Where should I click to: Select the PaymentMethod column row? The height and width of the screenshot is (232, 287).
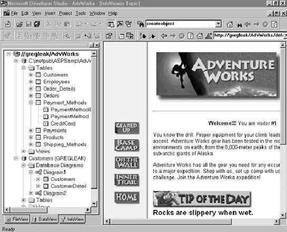pos(70,117)
